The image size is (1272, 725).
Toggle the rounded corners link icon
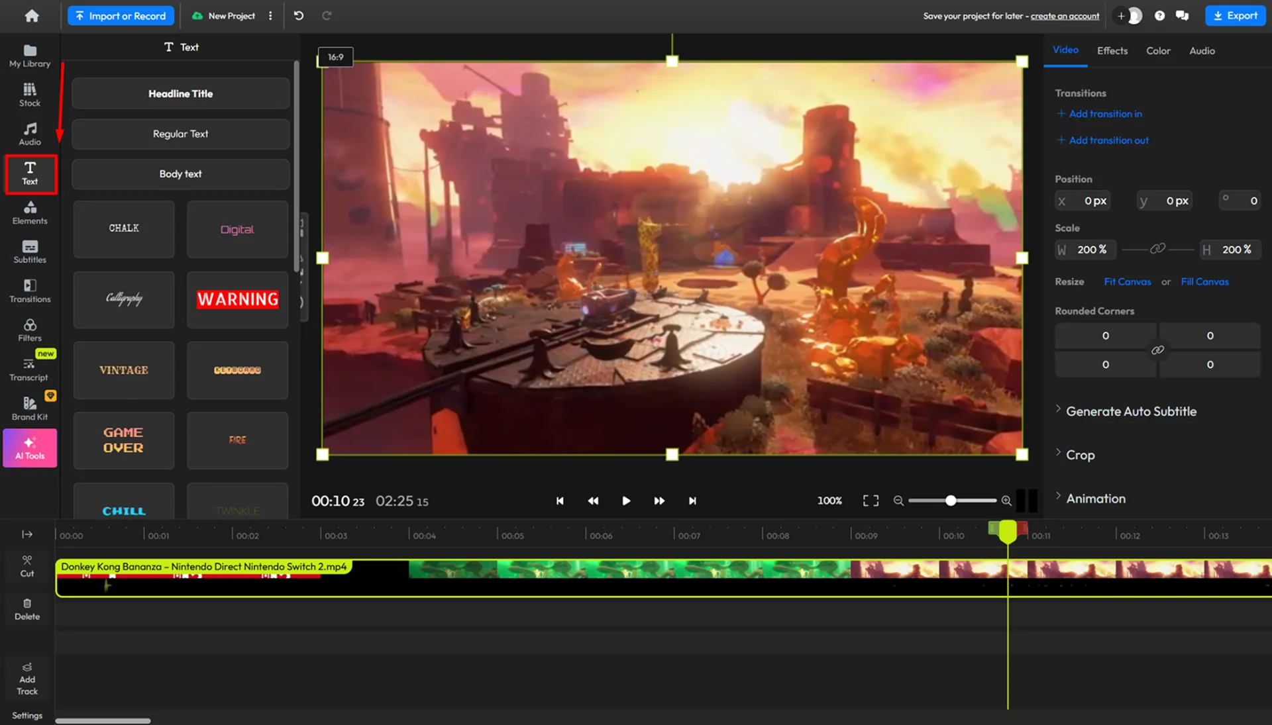pos(1157,350)
